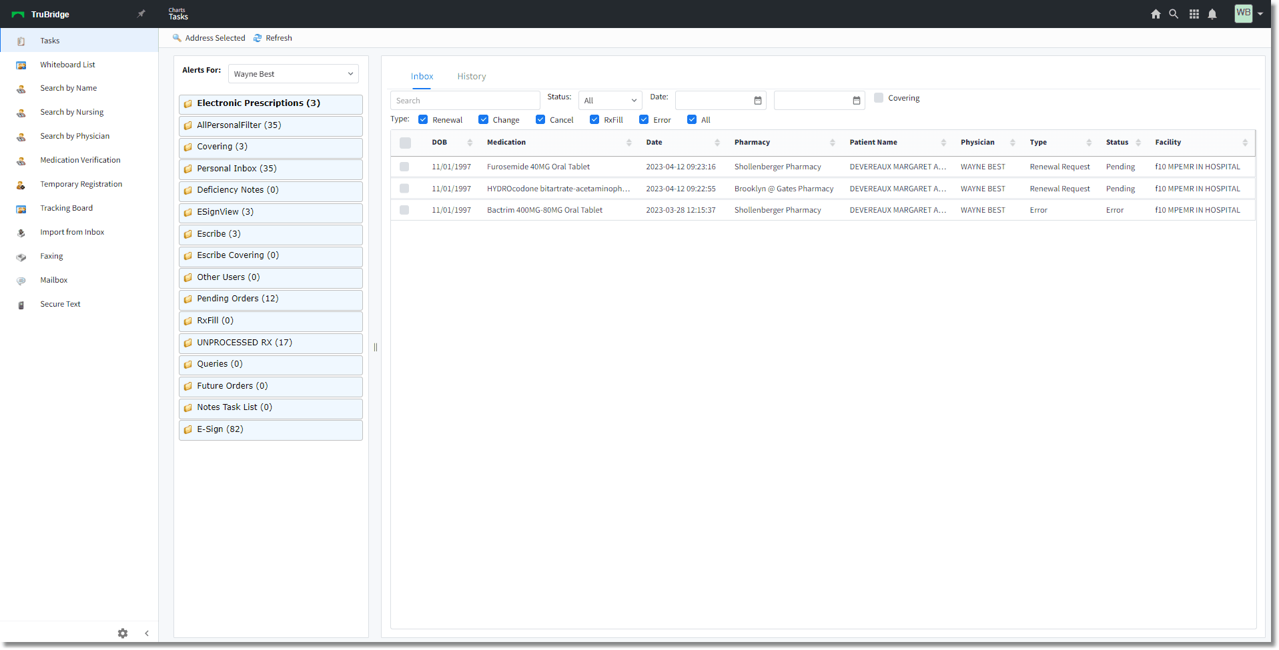Image resolution: width=1279 pixels, height=650 pixels.
Task: Click the Mailbox sidebar icon
Action: click(x=21, y=281)
